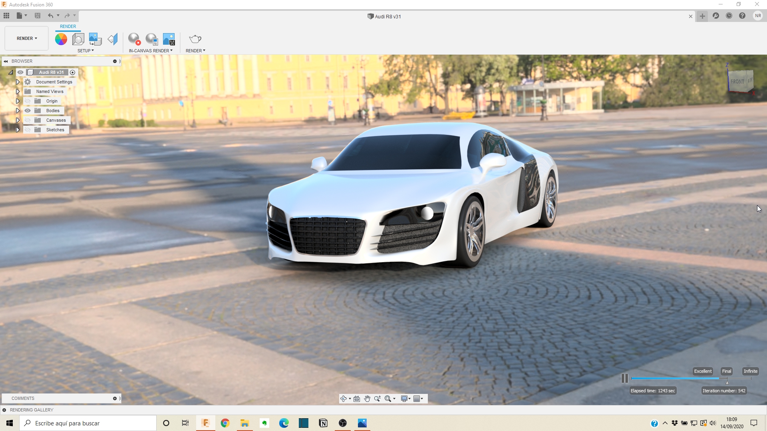Pause the rendering progress
This screenshot has width=767, height=431.
pyautogui.click(x=624, y=378)
